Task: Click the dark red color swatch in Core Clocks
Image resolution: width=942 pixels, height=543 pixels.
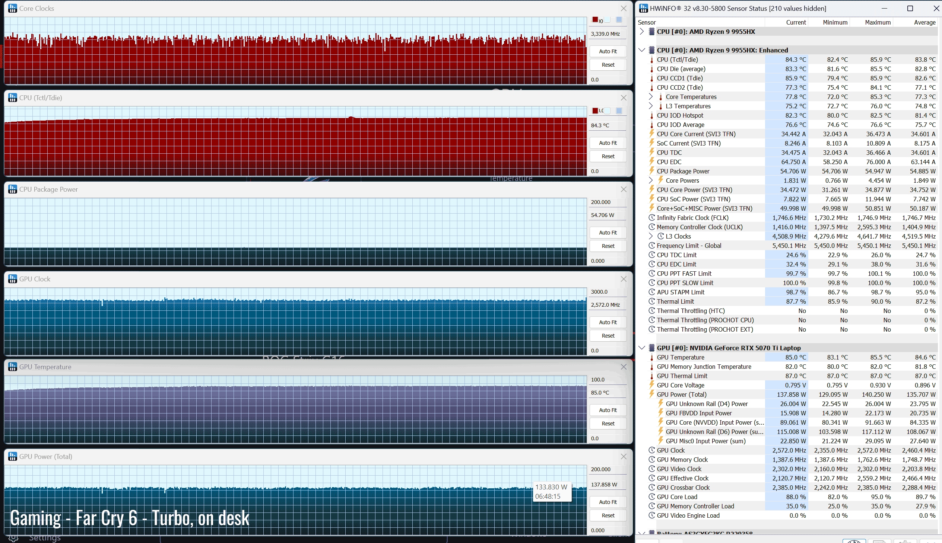Action: coord(595,20)
